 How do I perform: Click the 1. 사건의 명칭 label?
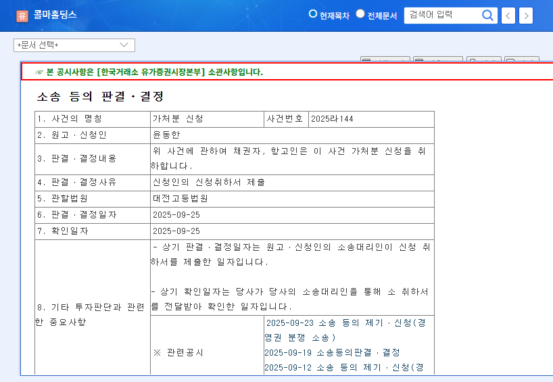pos(70,119)
